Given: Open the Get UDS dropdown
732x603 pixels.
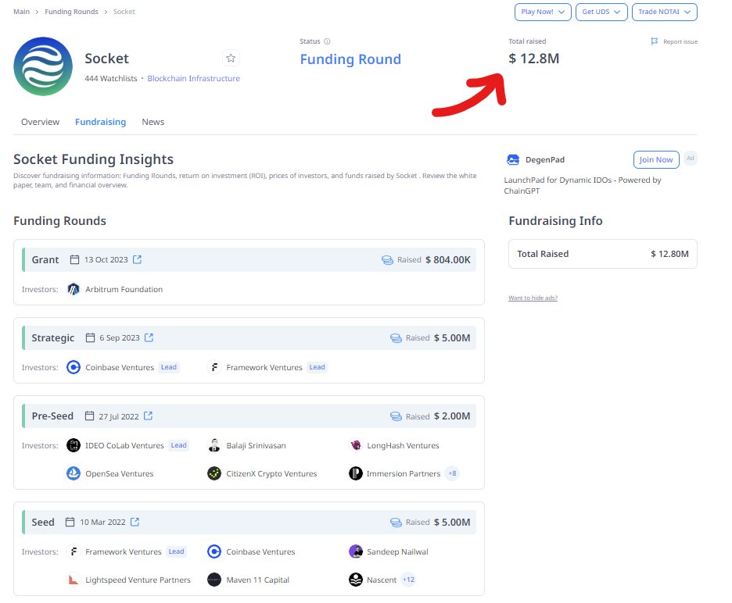Looking at the screenshot, I should (x=601, y=12).
